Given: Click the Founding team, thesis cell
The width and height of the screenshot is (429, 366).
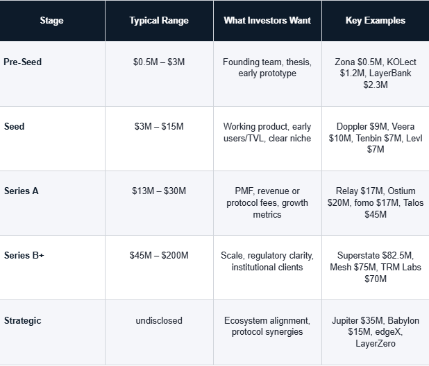Looking at the screenshot, I should pyautogui.click(x=267, y=73).
